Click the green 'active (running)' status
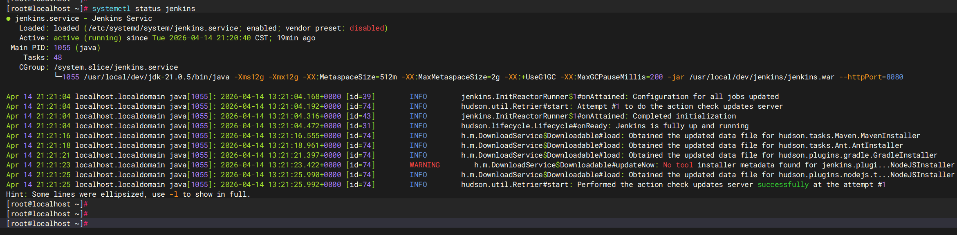957x235 pixels. click(x=87, y=38)
